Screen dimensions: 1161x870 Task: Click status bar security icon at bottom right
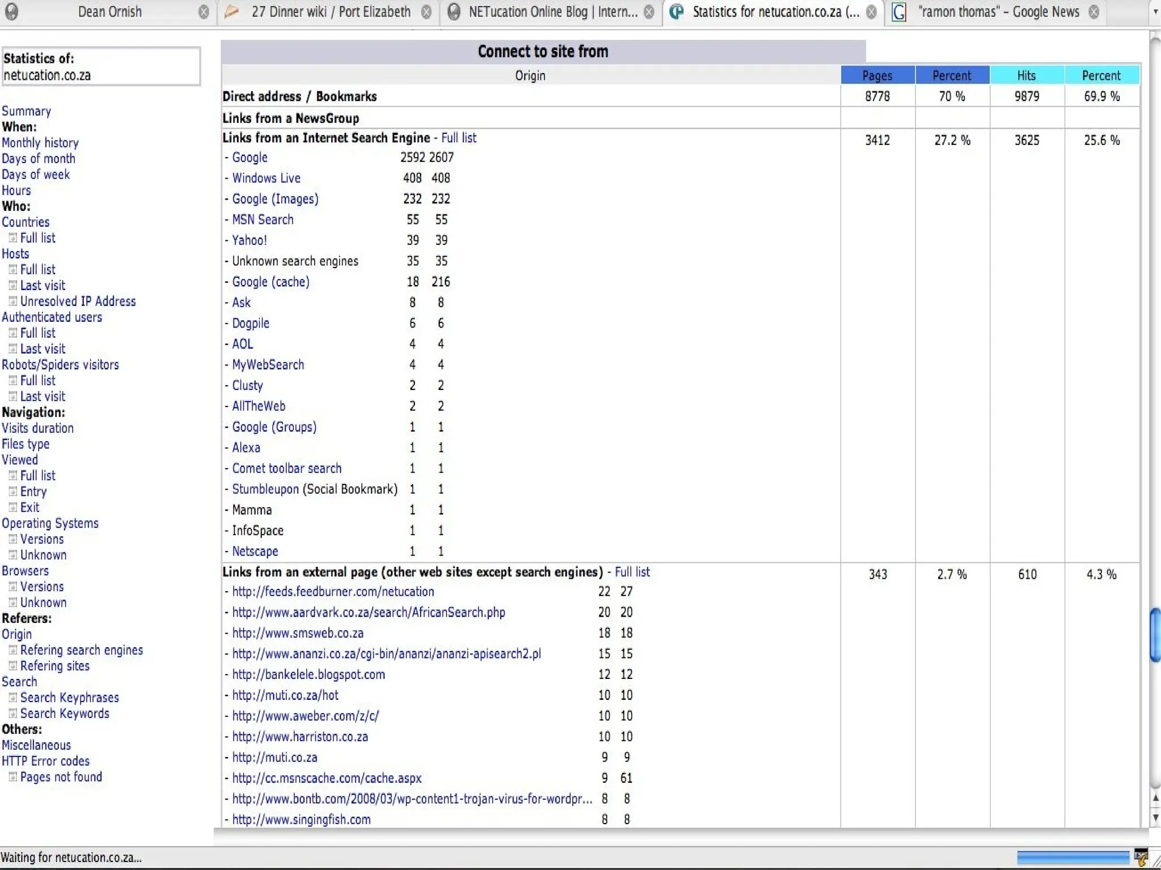point(1141,856)
